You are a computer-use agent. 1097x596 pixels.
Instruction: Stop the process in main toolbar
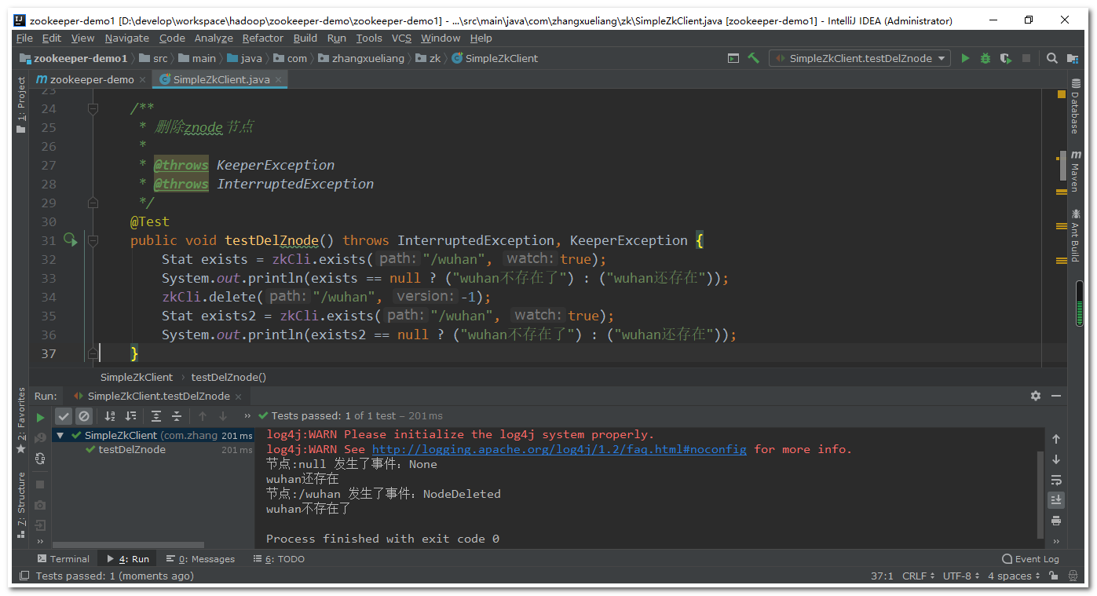click(1026, 58)
